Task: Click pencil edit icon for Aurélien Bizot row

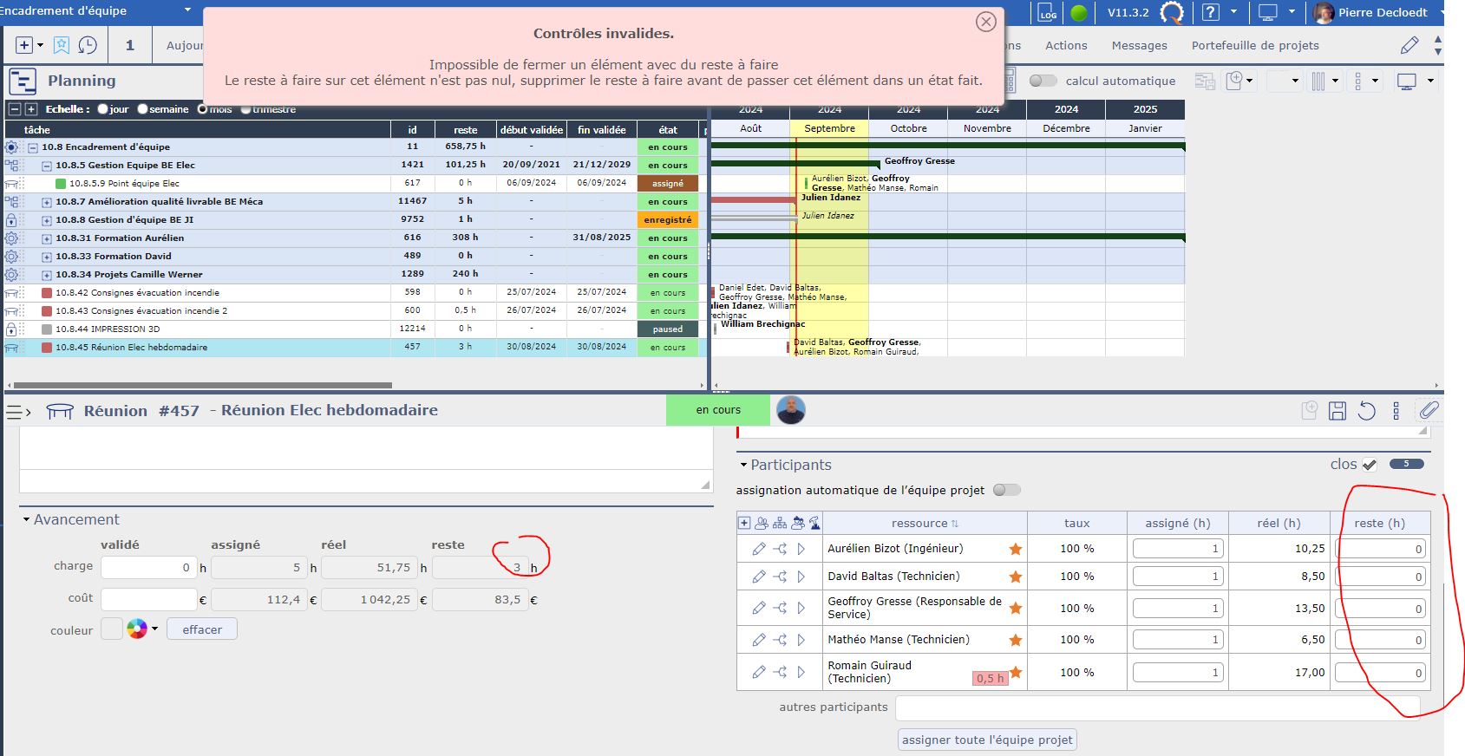Action: coord(759,549)
